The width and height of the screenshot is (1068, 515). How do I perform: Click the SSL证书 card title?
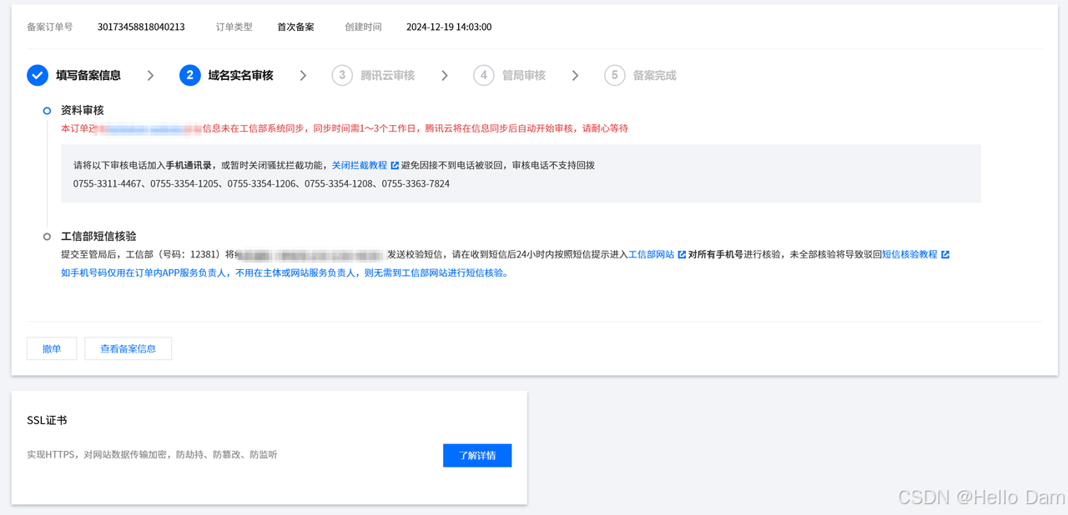click(47, 420)
